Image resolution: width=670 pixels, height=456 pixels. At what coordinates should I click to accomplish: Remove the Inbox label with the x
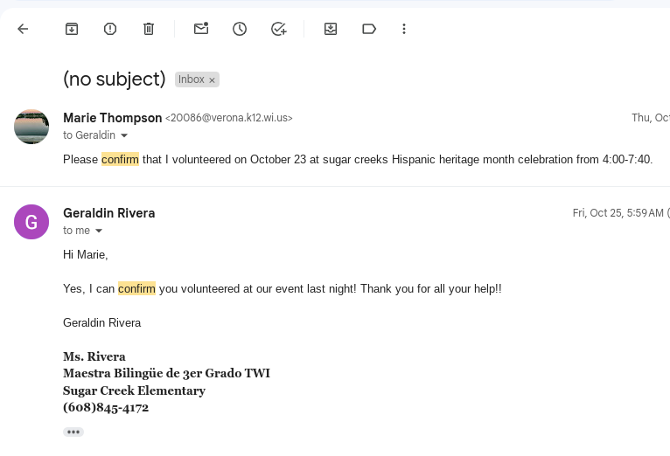pyautogui.click(x=212, y=79)
